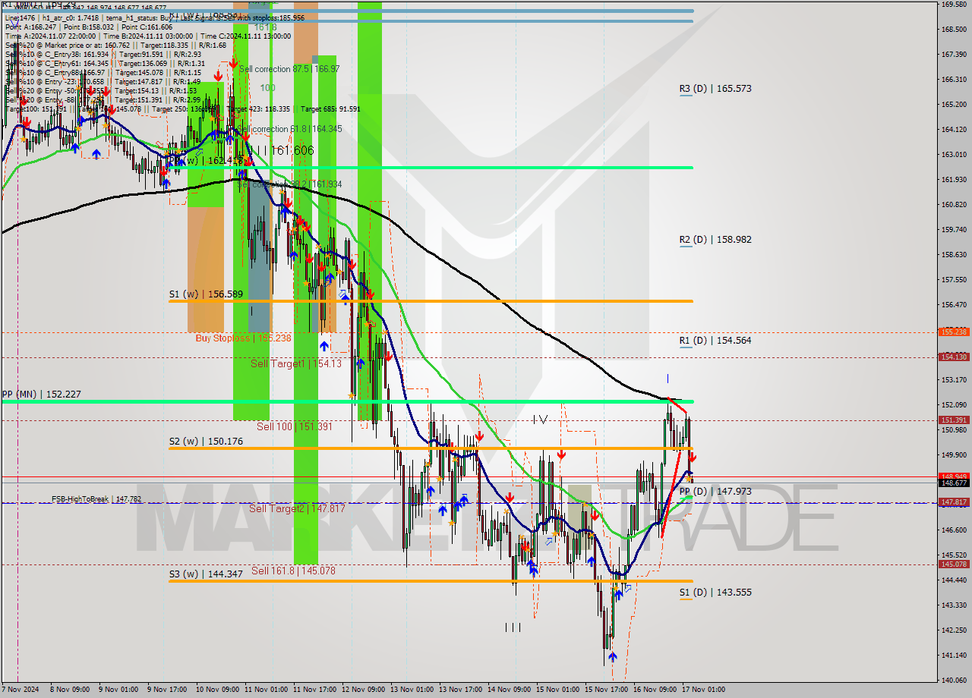Click the grey 148.677 current price tag
The height and width of the screenshot is (698, 972).
(954, 483)
